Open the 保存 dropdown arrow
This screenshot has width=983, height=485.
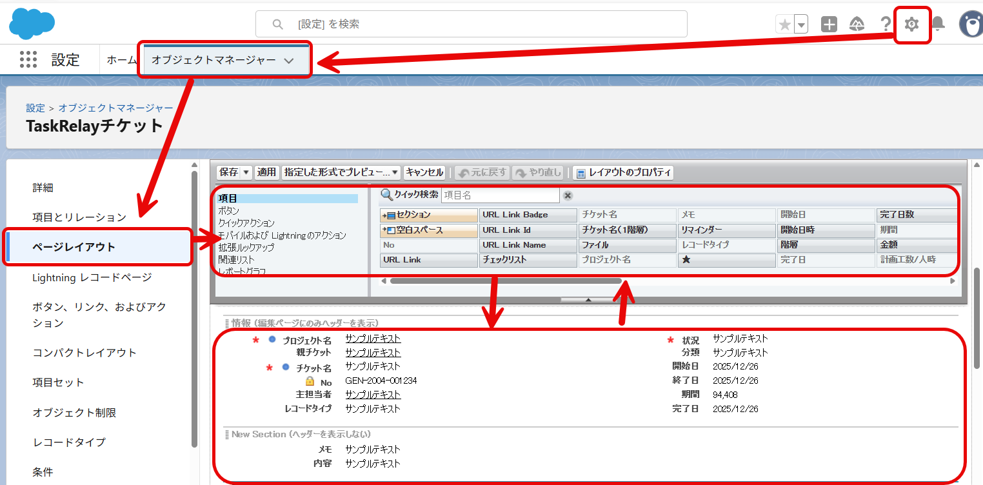tap(246, 172)
